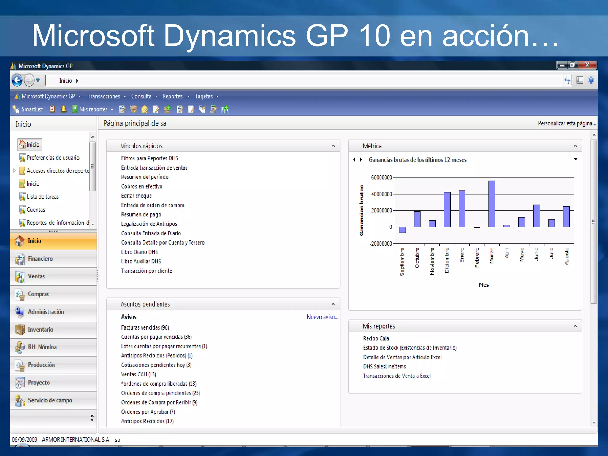Screen dimensions: 608x456
Task: Select the highlighted Inicio navigation button
Action: [x=53, y=241]
